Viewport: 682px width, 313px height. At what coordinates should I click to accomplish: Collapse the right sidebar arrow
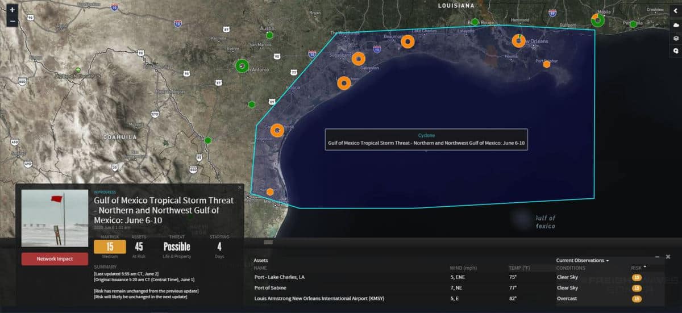tap(676, 10)
